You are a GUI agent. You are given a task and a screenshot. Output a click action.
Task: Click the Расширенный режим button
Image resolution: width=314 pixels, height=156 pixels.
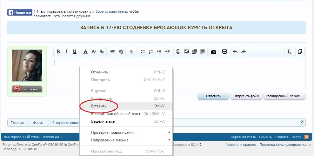[x=284, y=96]
